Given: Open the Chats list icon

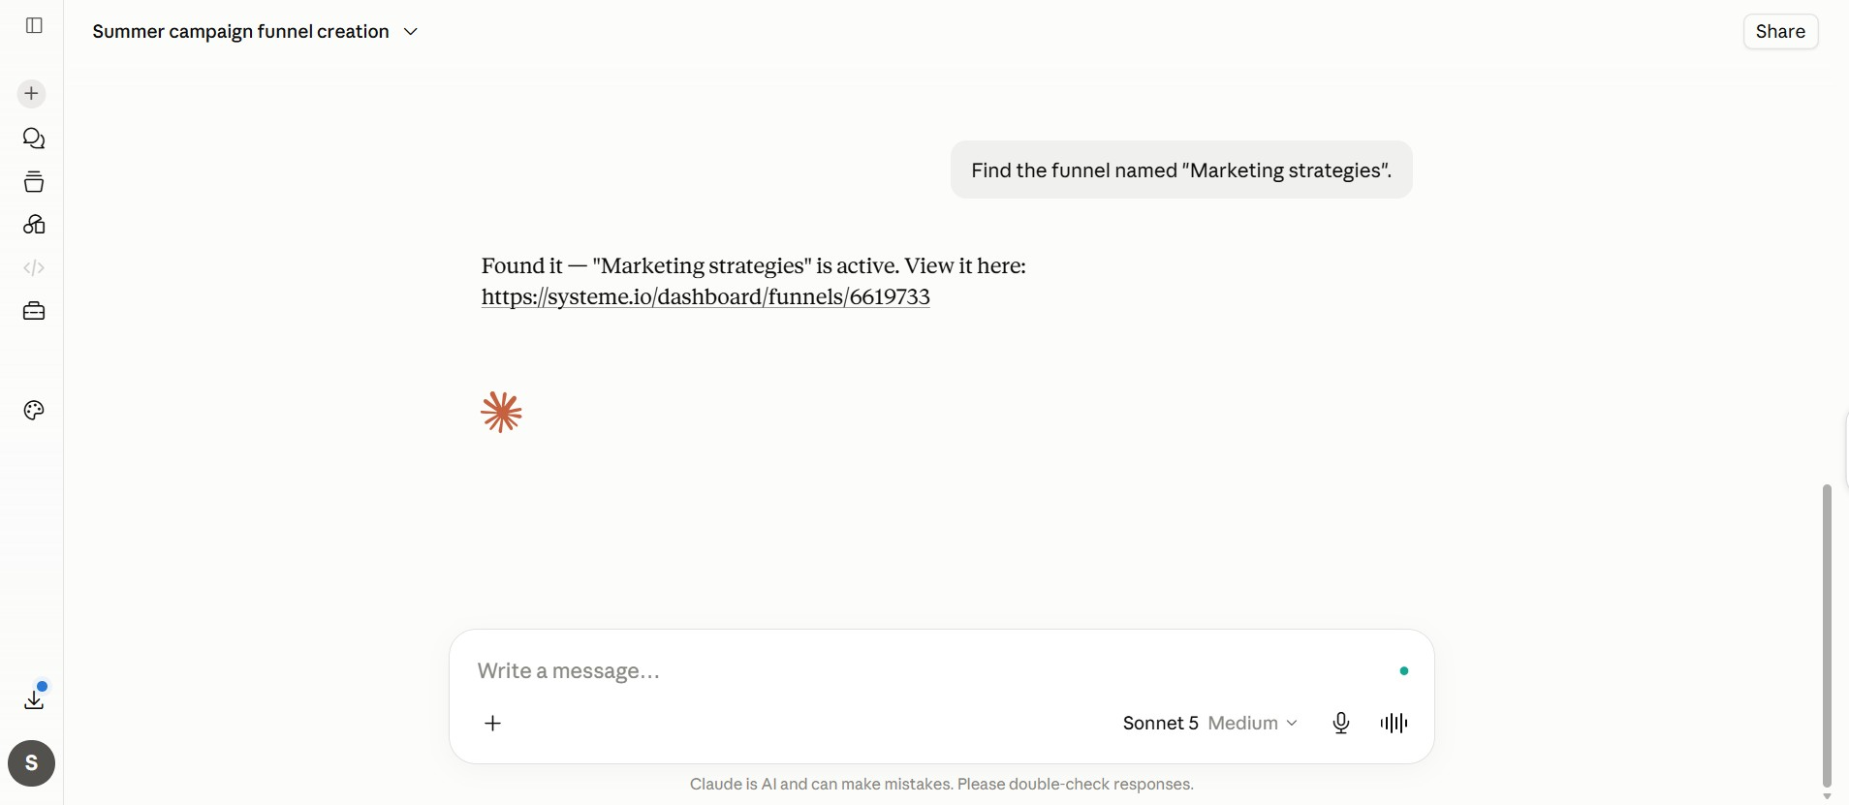Looking at the screenshot, I should point(34,139).
